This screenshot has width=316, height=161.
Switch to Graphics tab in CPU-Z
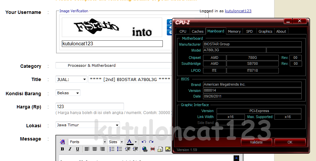pos(265,31)
